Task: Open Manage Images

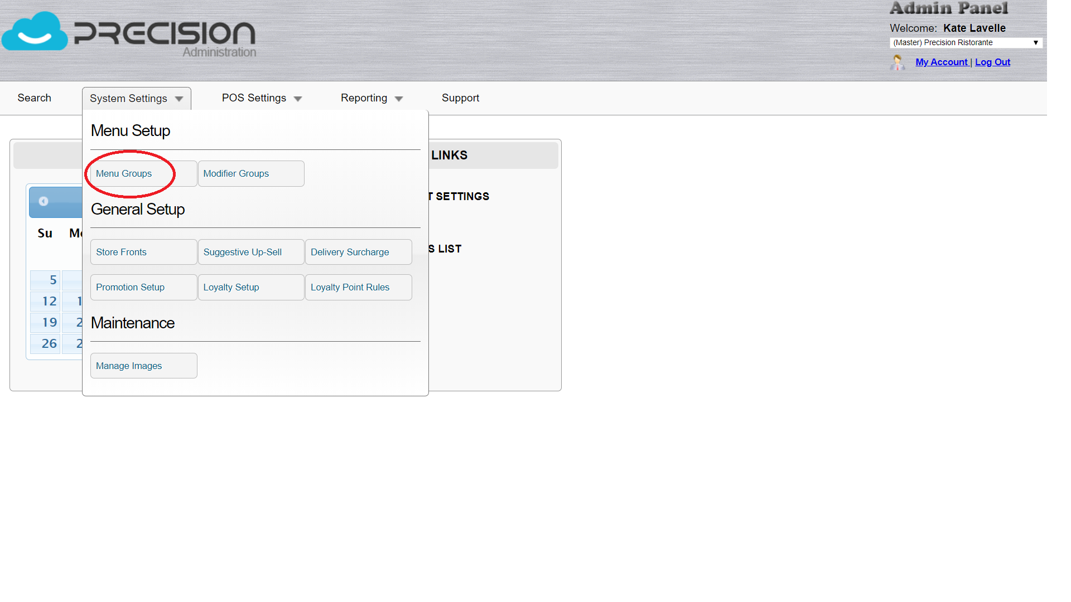Action: coord(129,366)
